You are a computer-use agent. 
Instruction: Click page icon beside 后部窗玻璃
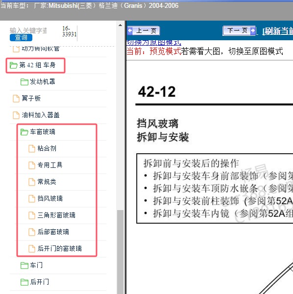32,232
